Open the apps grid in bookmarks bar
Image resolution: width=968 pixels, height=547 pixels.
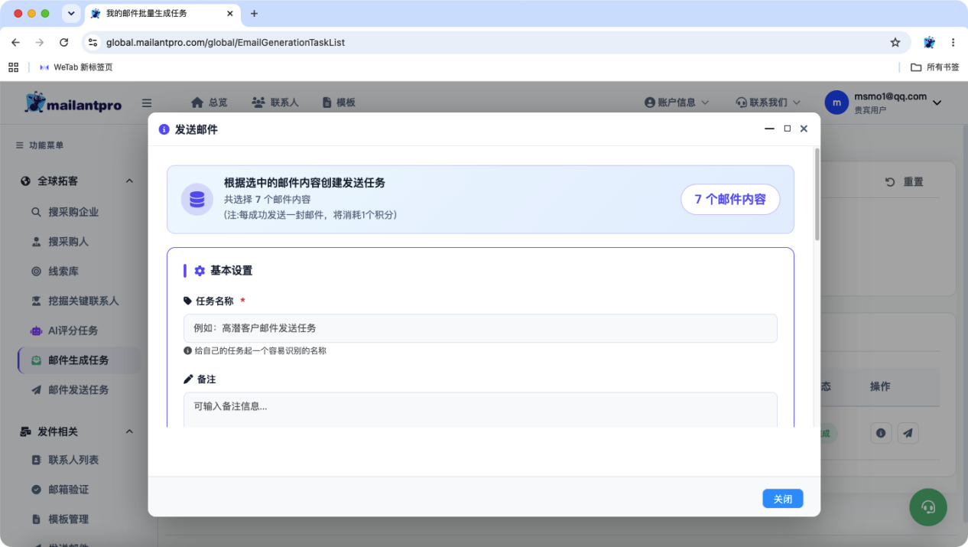pos(13,67)
